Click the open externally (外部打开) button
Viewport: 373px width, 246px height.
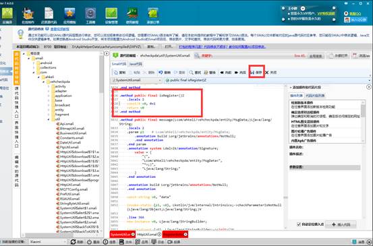338,56
